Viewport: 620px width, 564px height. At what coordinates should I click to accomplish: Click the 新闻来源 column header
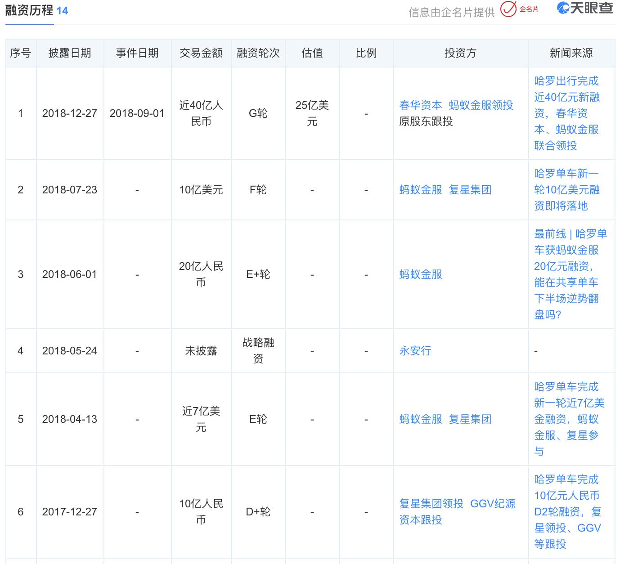(571, 53)
